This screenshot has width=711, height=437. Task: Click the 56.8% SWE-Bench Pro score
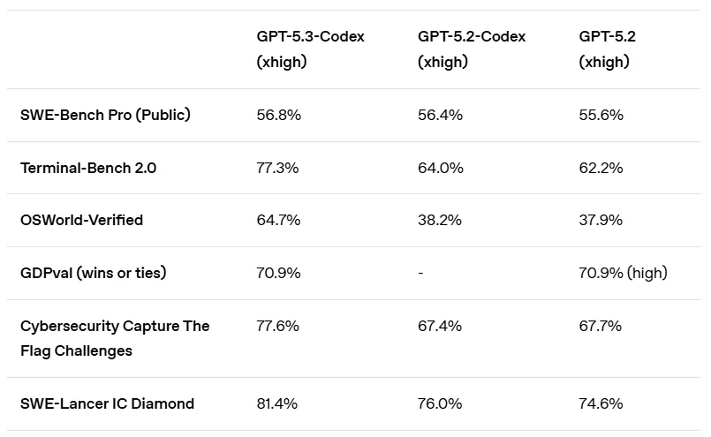point(279,115)
